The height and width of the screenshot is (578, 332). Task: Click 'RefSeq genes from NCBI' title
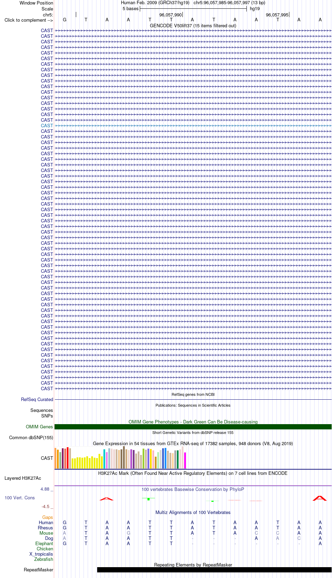click(x=193, y=394)
